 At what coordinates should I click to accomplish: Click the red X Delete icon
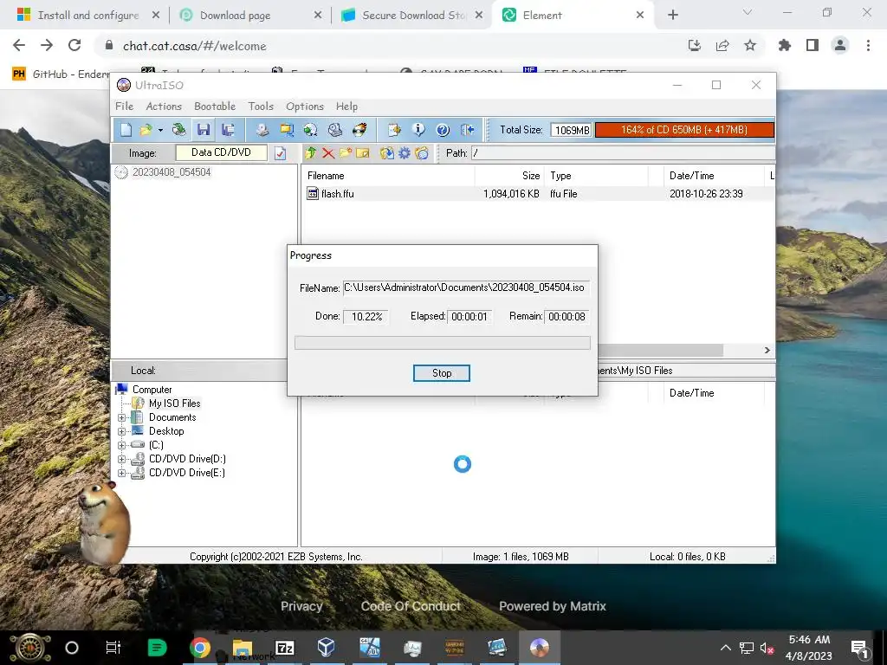coord(328,152)
